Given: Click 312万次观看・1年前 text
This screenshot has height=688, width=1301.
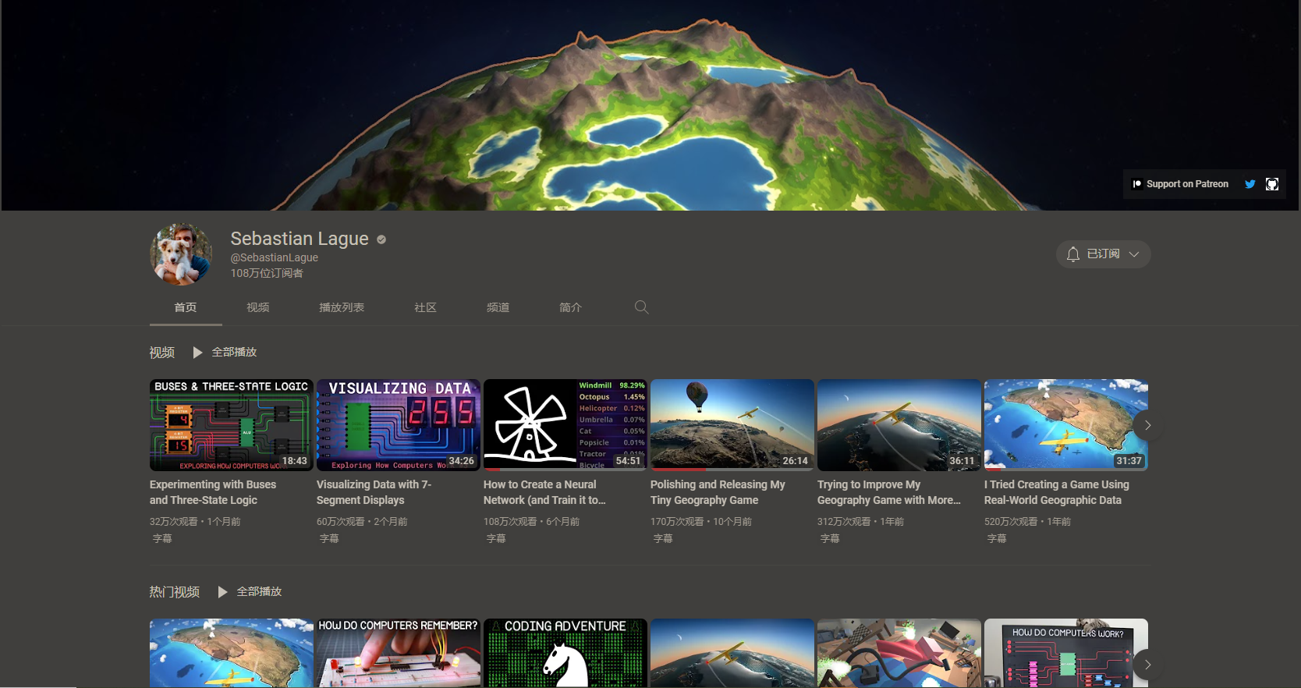Looking at the screenshot, I should point(860,522).
